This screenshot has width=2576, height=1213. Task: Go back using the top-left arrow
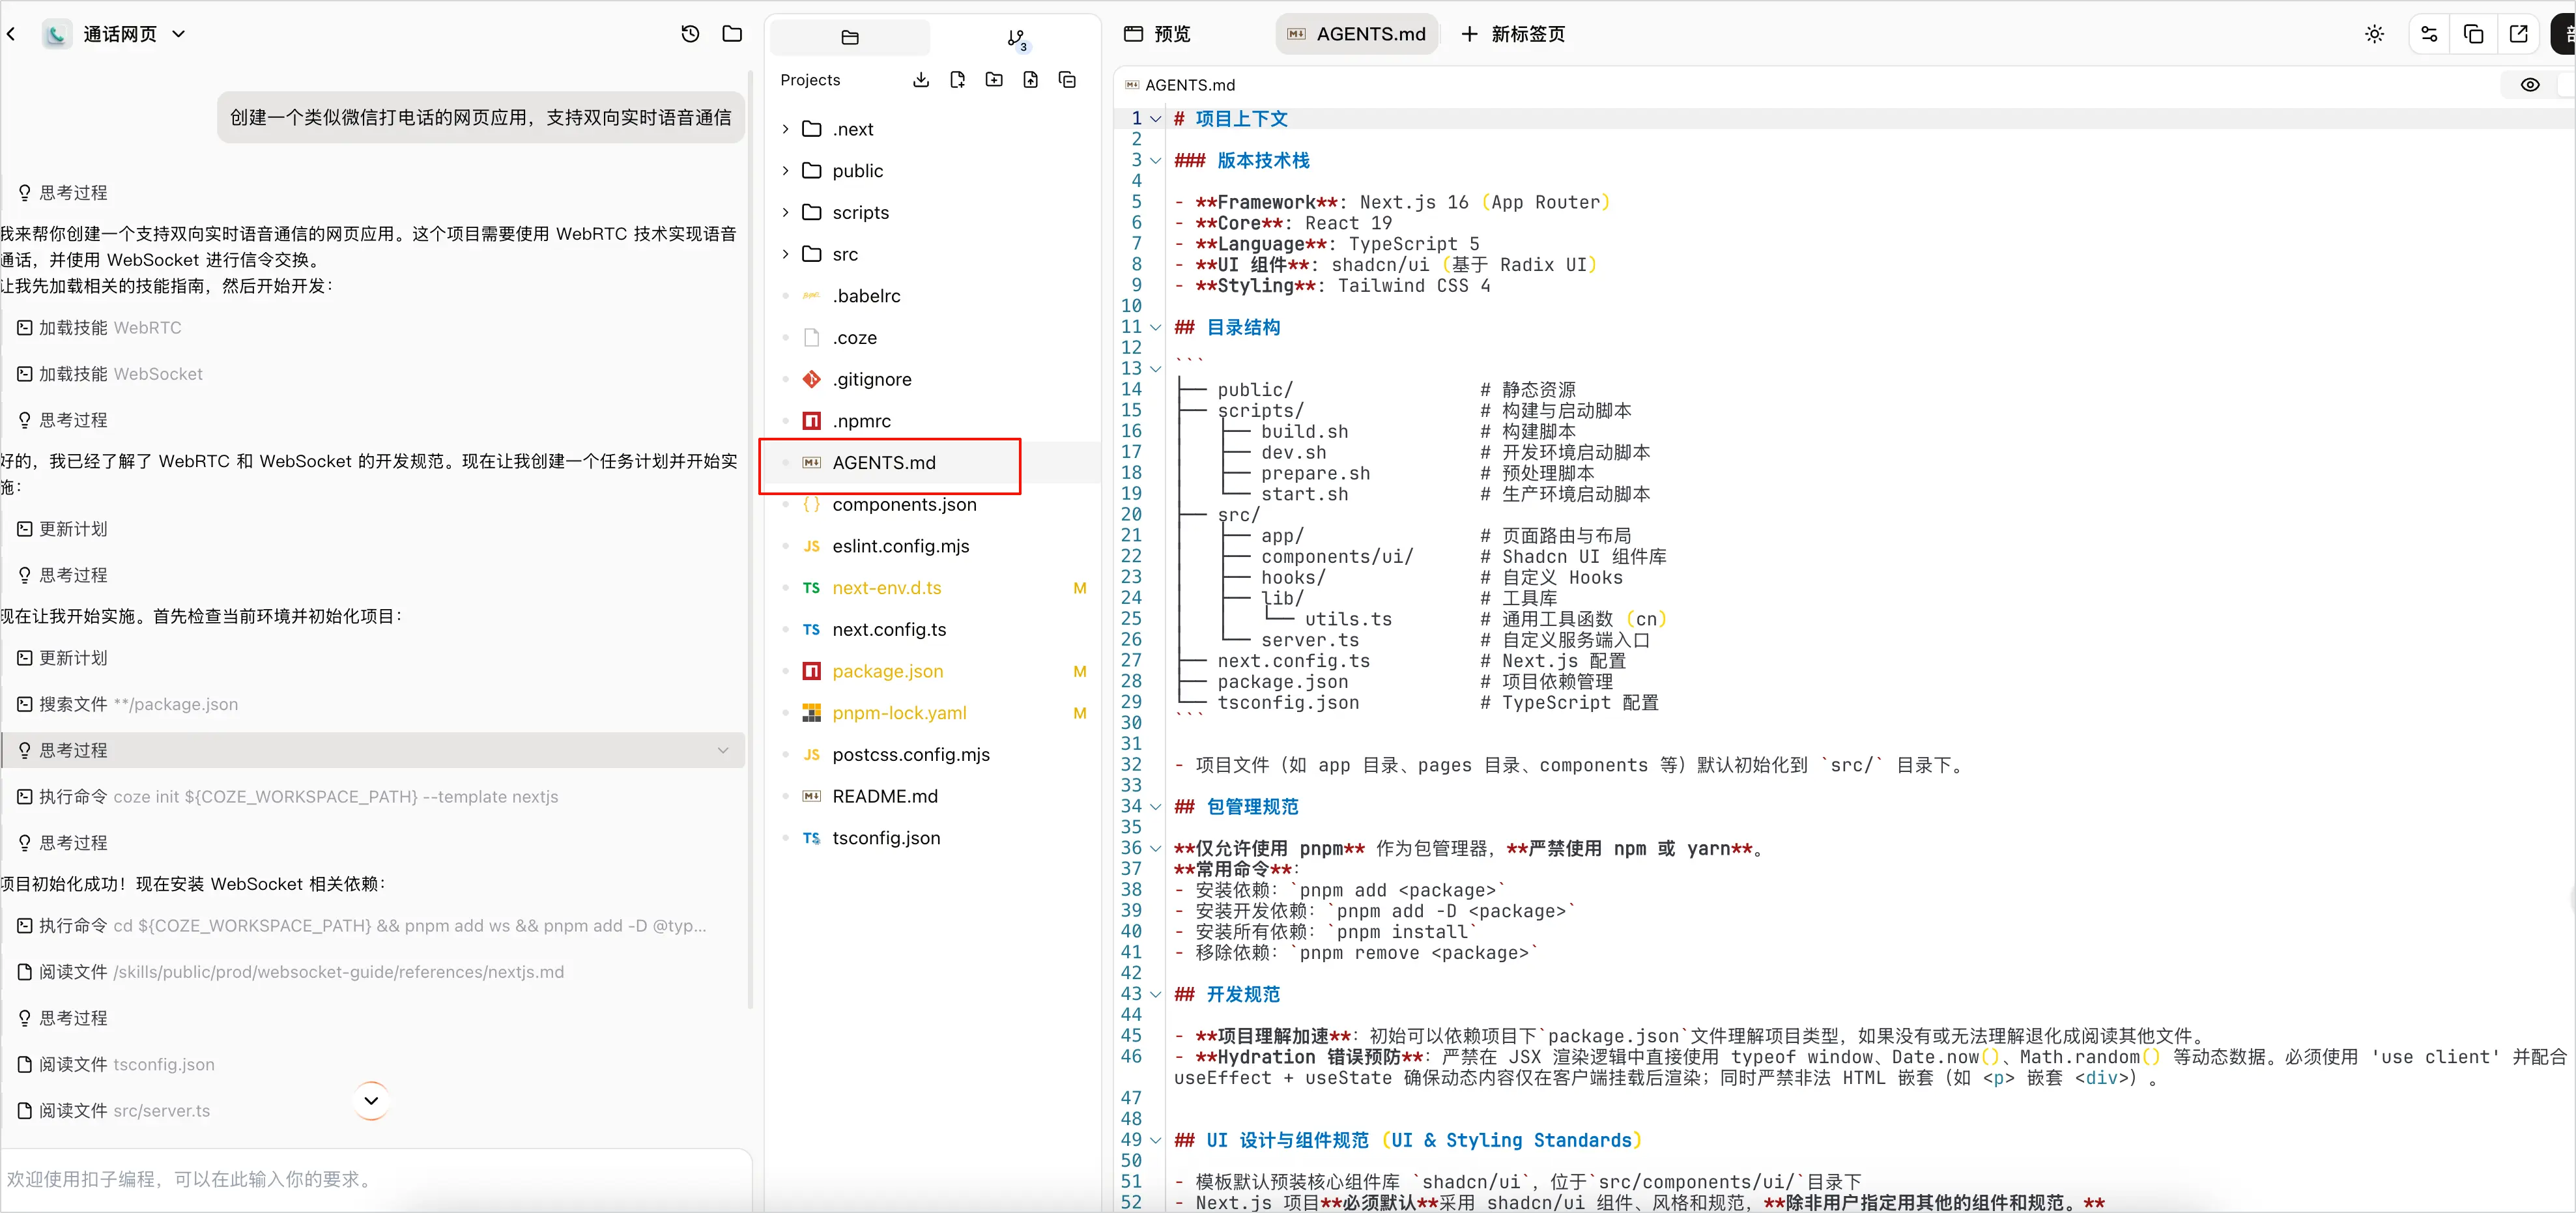pos(11,34)
